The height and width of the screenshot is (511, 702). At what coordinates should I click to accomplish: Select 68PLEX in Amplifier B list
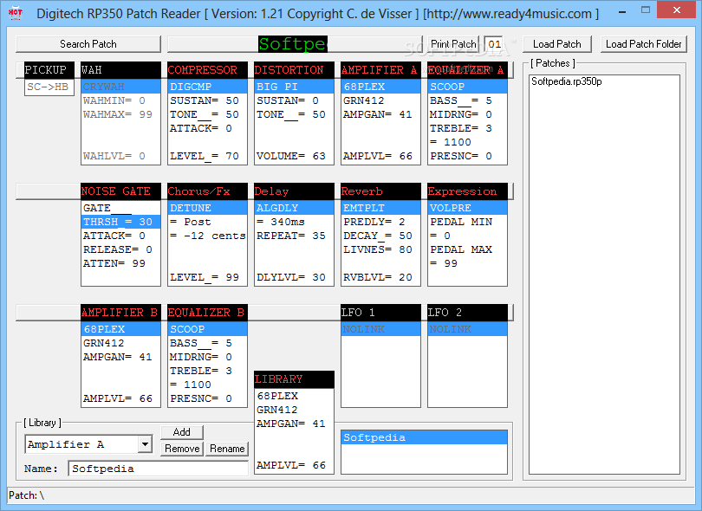point(120,329)
